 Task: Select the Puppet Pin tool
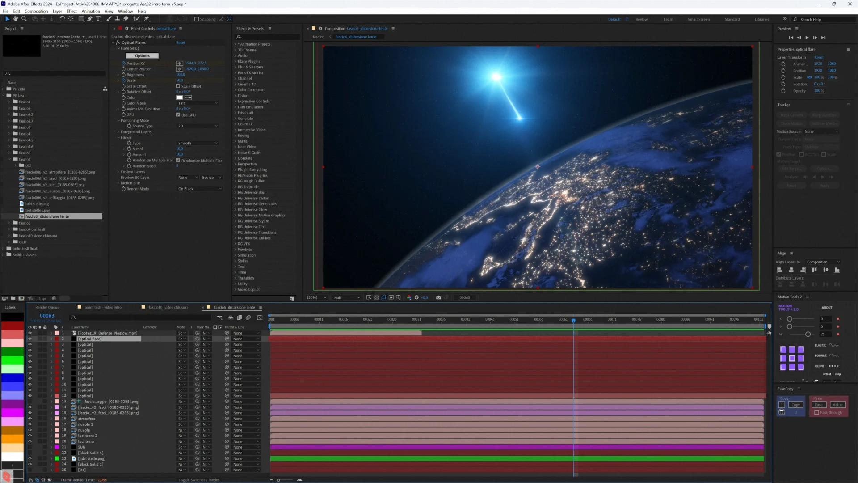coord(147,19)
